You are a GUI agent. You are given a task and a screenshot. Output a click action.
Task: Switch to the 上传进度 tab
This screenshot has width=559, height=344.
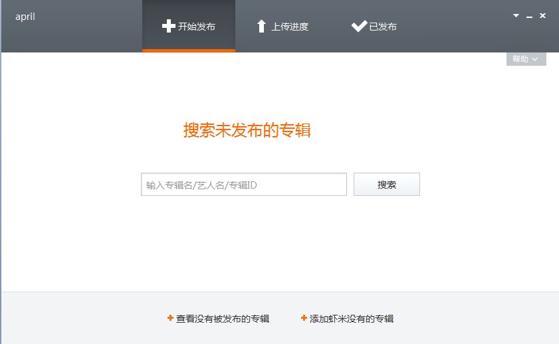[282, 26]
